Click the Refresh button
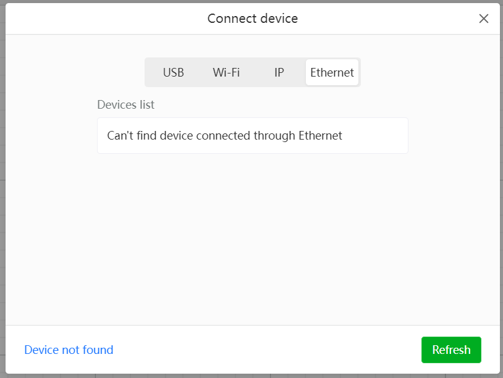This screenshot has width=503, height=378. coord(451,350)
